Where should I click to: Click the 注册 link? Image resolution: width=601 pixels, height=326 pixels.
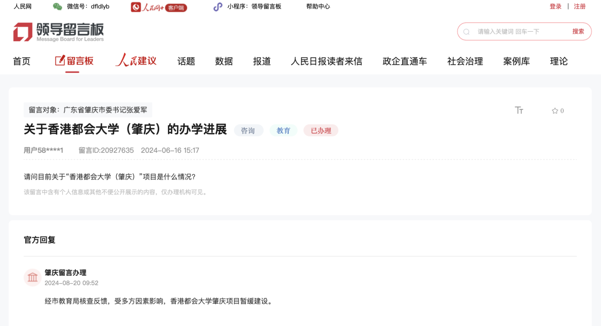580,7
